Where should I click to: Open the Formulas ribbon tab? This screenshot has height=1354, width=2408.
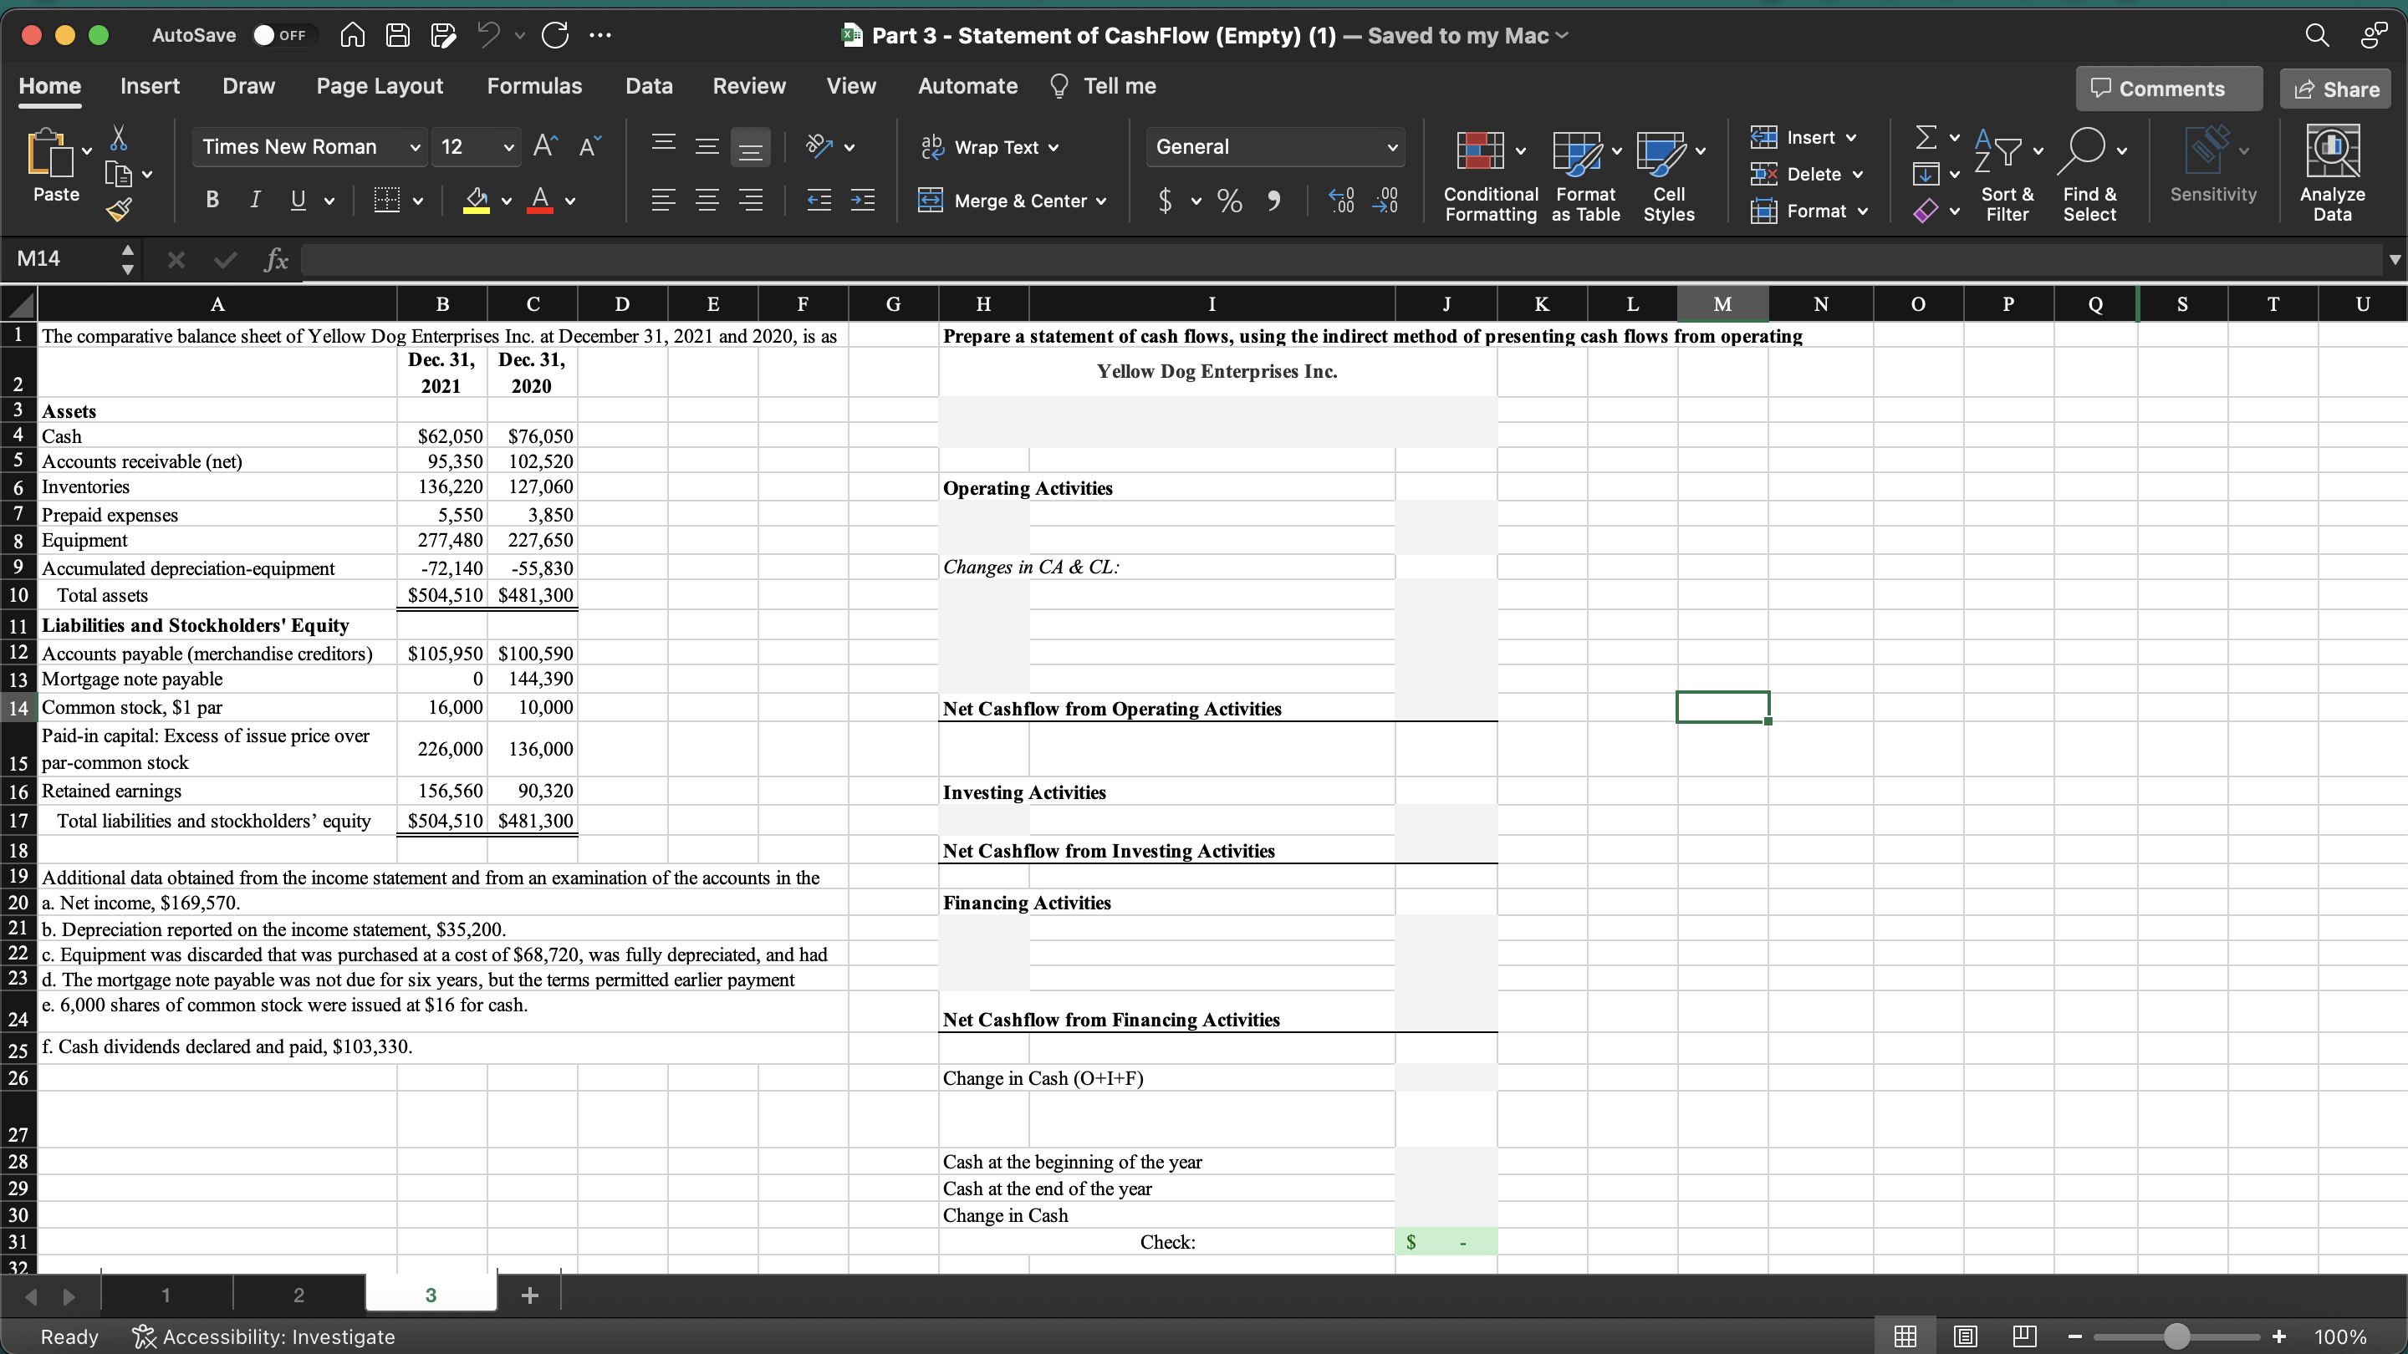[533, 86]
